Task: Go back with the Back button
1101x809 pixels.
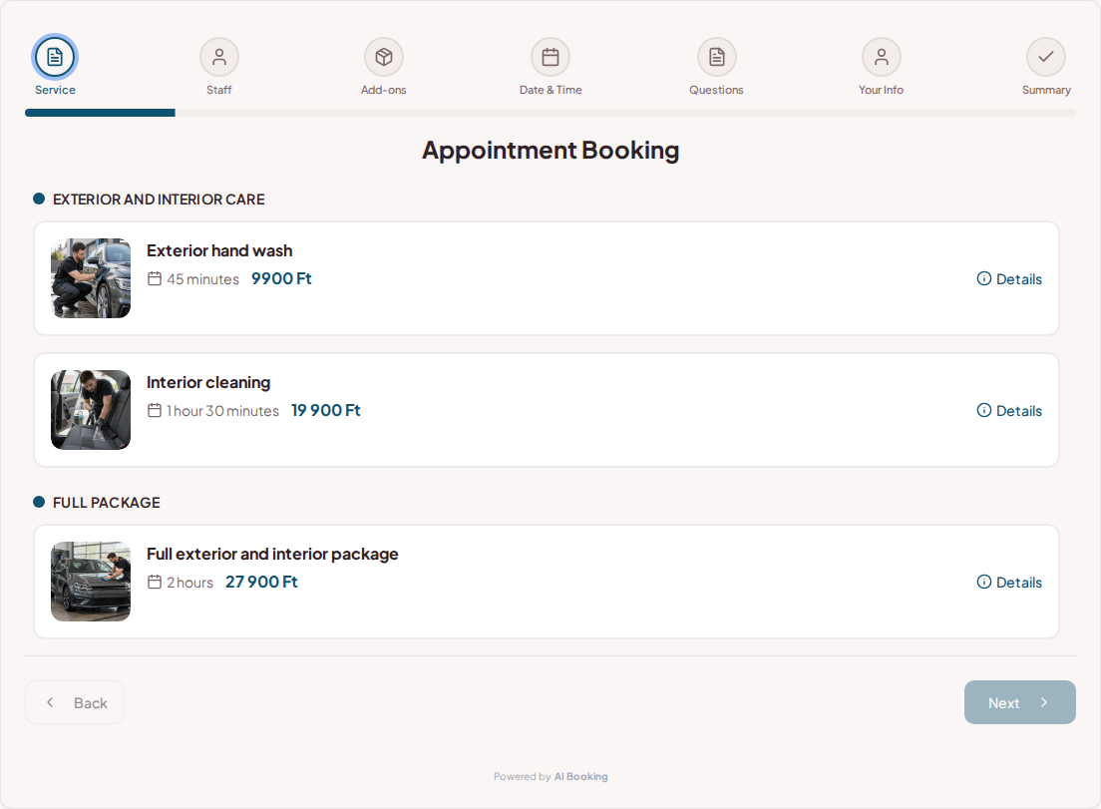Action: pyautogui.click(x=75, y=702)
